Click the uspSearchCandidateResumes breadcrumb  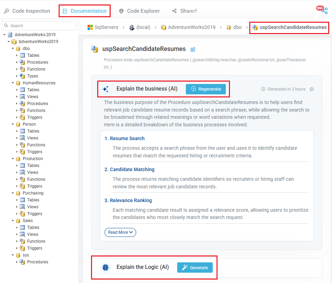[x=293, y=27]
